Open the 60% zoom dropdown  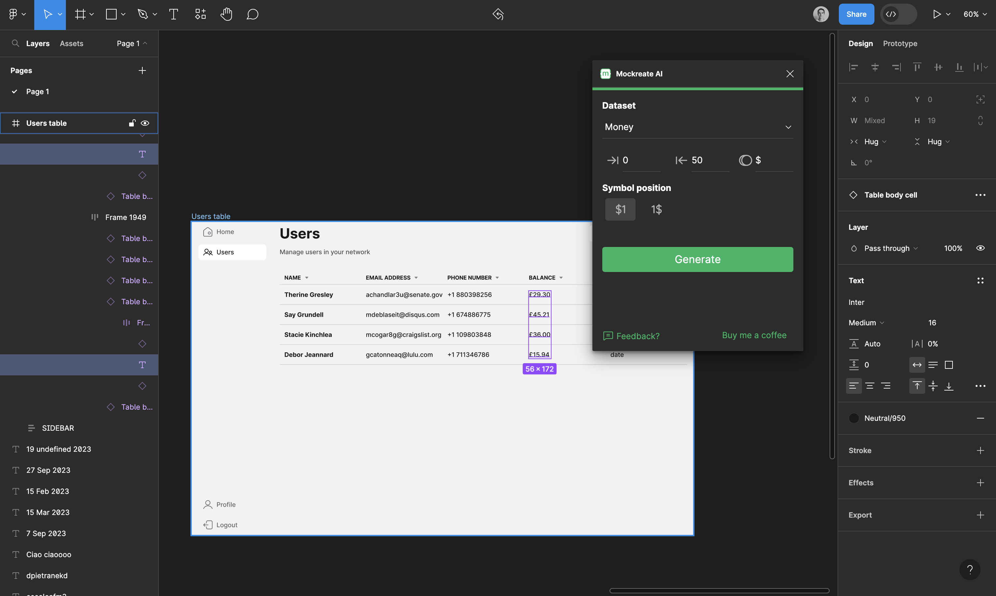[x=975, y=14]
